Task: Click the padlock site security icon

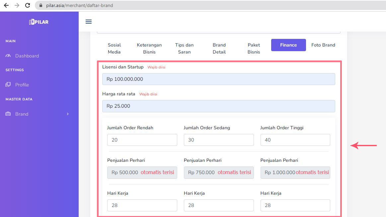Action: tap(41, 5)
